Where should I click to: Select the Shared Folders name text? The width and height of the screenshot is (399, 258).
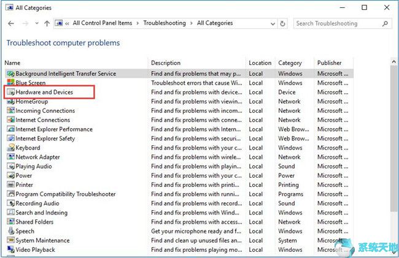(34, 222)
